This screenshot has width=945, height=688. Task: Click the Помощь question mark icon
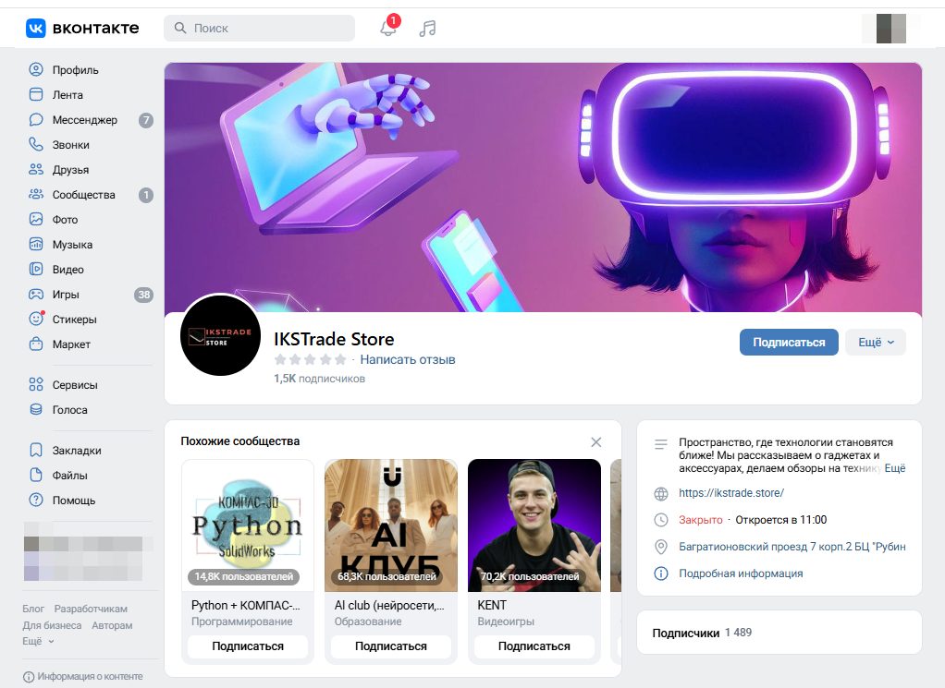[36, 501]
